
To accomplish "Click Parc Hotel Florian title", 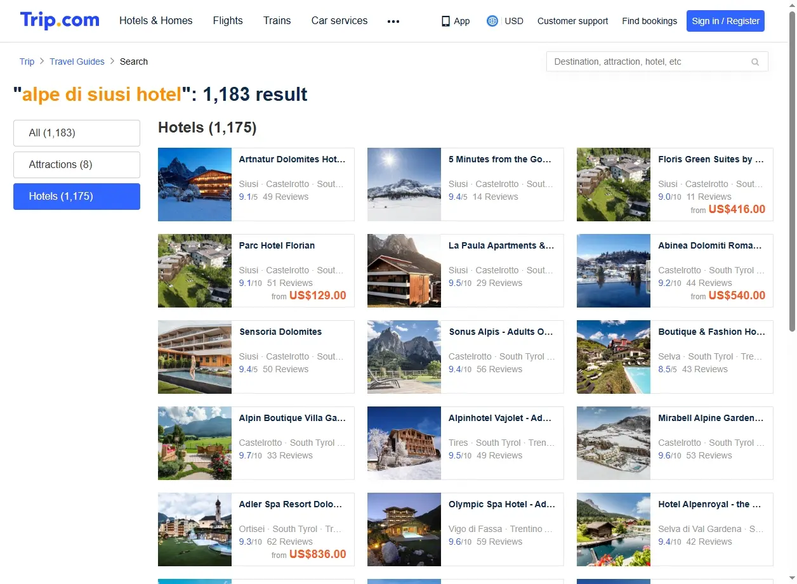I will pos(277,245).
